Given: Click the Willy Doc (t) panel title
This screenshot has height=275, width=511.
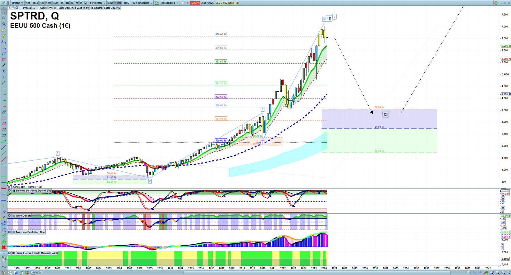Looking at the screenshot, I should (23, 216).
